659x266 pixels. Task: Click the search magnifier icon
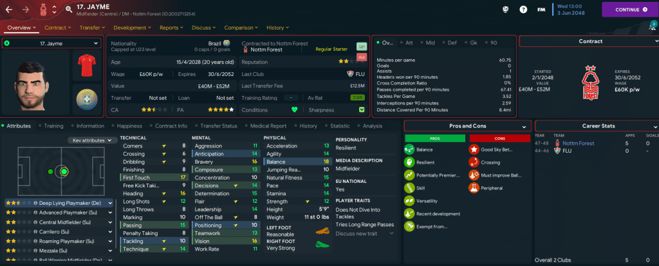tap(69, 10)
